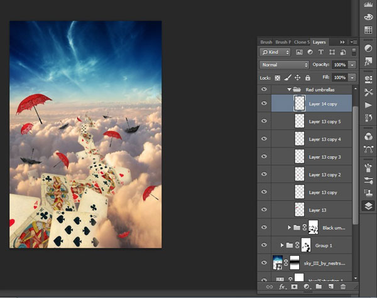Switch to the Brush P tab
The image size is (377, 298).
pos(283,42)
